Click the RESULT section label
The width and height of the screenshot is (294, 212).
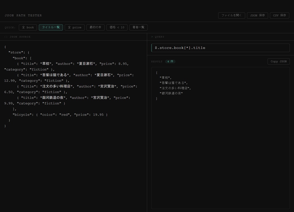(x=157, y=62)
